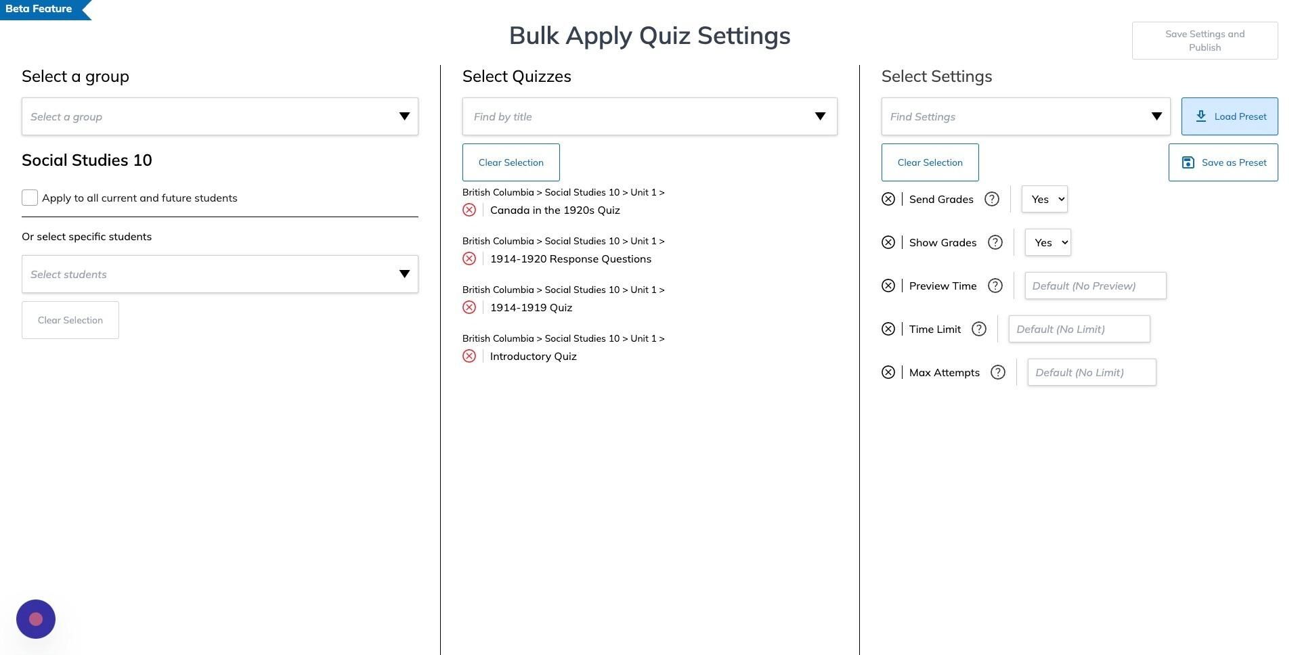The height and width of the screenshot is (655, 1300).
Task: Click the Load Preset button
Action: click(x=1230, y=116)
